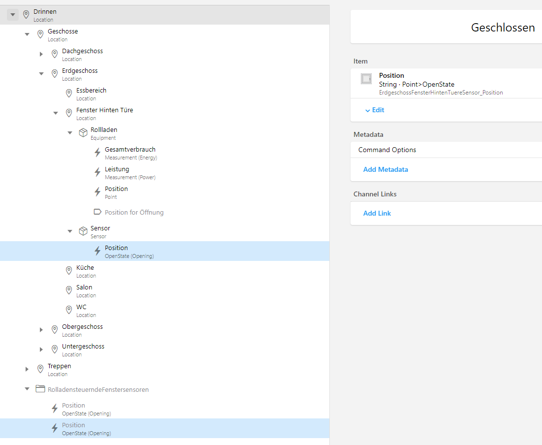Collapse the Fenster Hinten Türe node

point(56,113)
